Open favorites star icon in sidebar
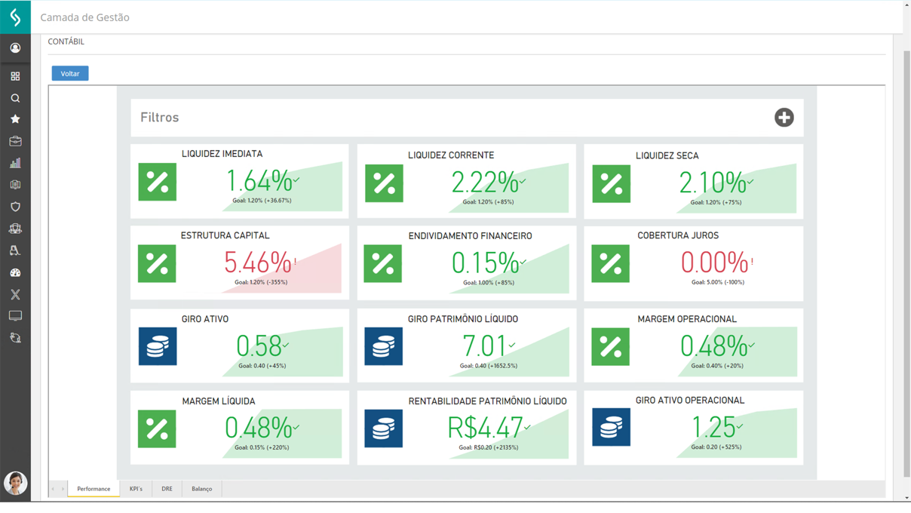 pos(15,119)
